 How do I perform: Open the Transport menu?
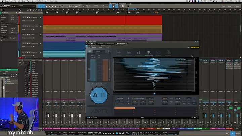pos(45,1)
